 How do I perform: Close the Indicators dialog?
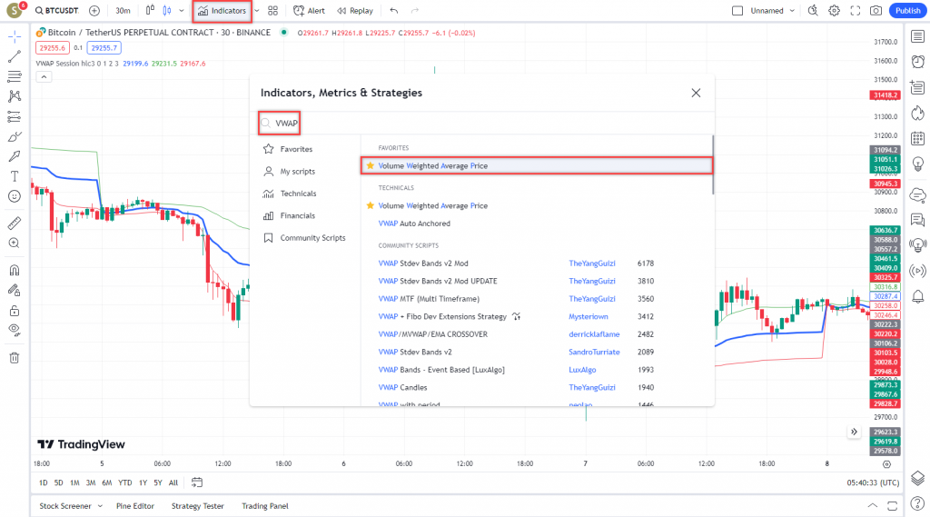696,94
